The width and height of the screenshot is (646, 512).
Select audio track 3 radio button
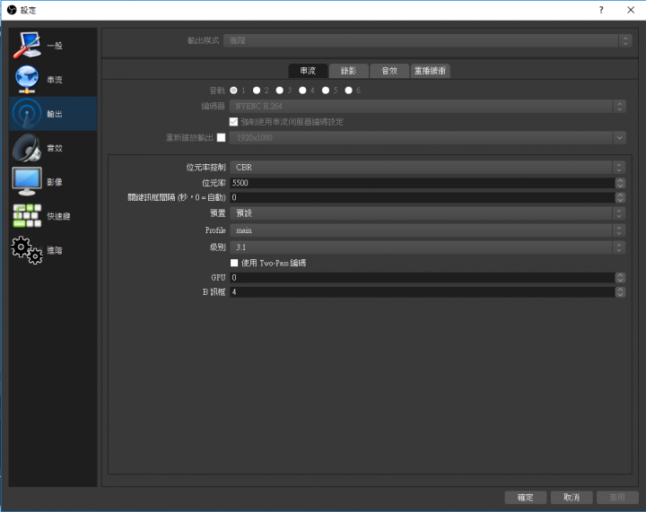(279, 91)
